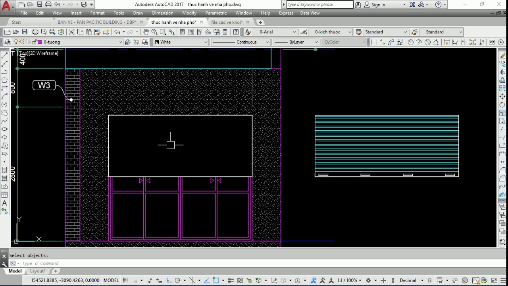Open the 0-Arial text style dropdown
508x286 pixels.
click(276, 32)
